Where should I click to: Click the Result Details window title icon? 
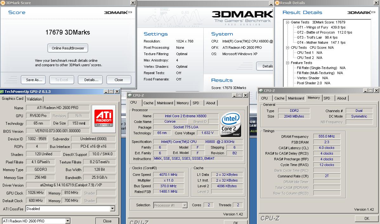tap(277, 3)
